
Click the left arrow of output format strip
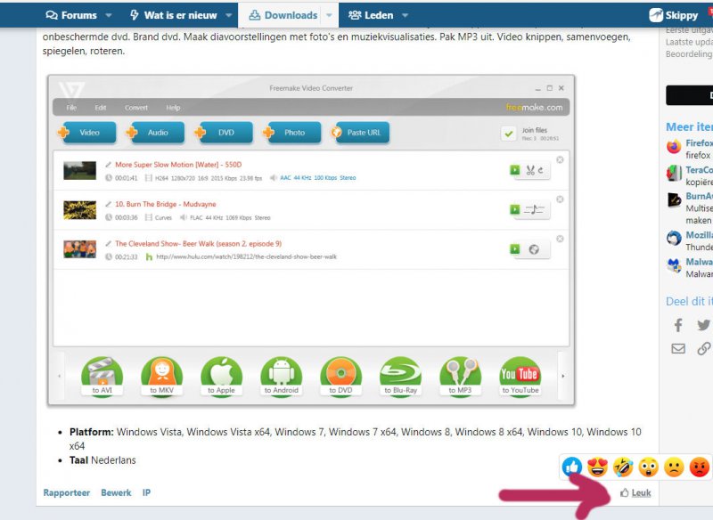point(59,376)
